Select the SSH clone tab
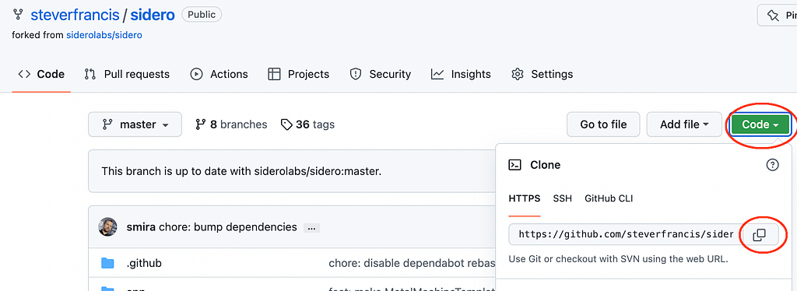797x291 pixels. click(x=562, y=198)
